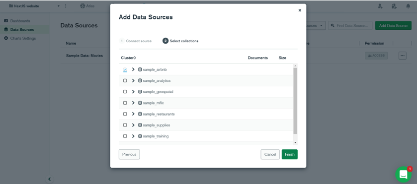Expand the sample_supplies database
The width and height of the screenshot is (418, 185).
[x=133, y=125]
